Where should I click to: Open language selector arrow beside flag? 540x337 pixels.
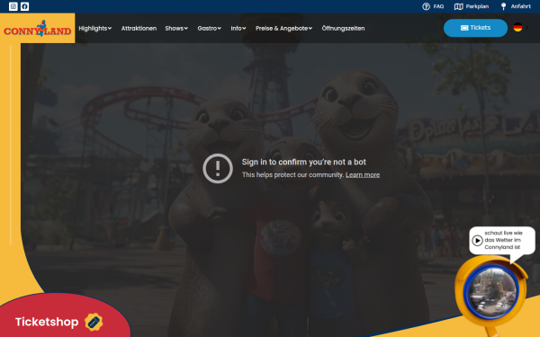pyautogui.click(x=526, y=27)
